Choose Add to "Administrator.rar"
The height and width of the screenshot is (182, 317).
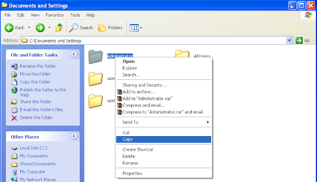163,99
